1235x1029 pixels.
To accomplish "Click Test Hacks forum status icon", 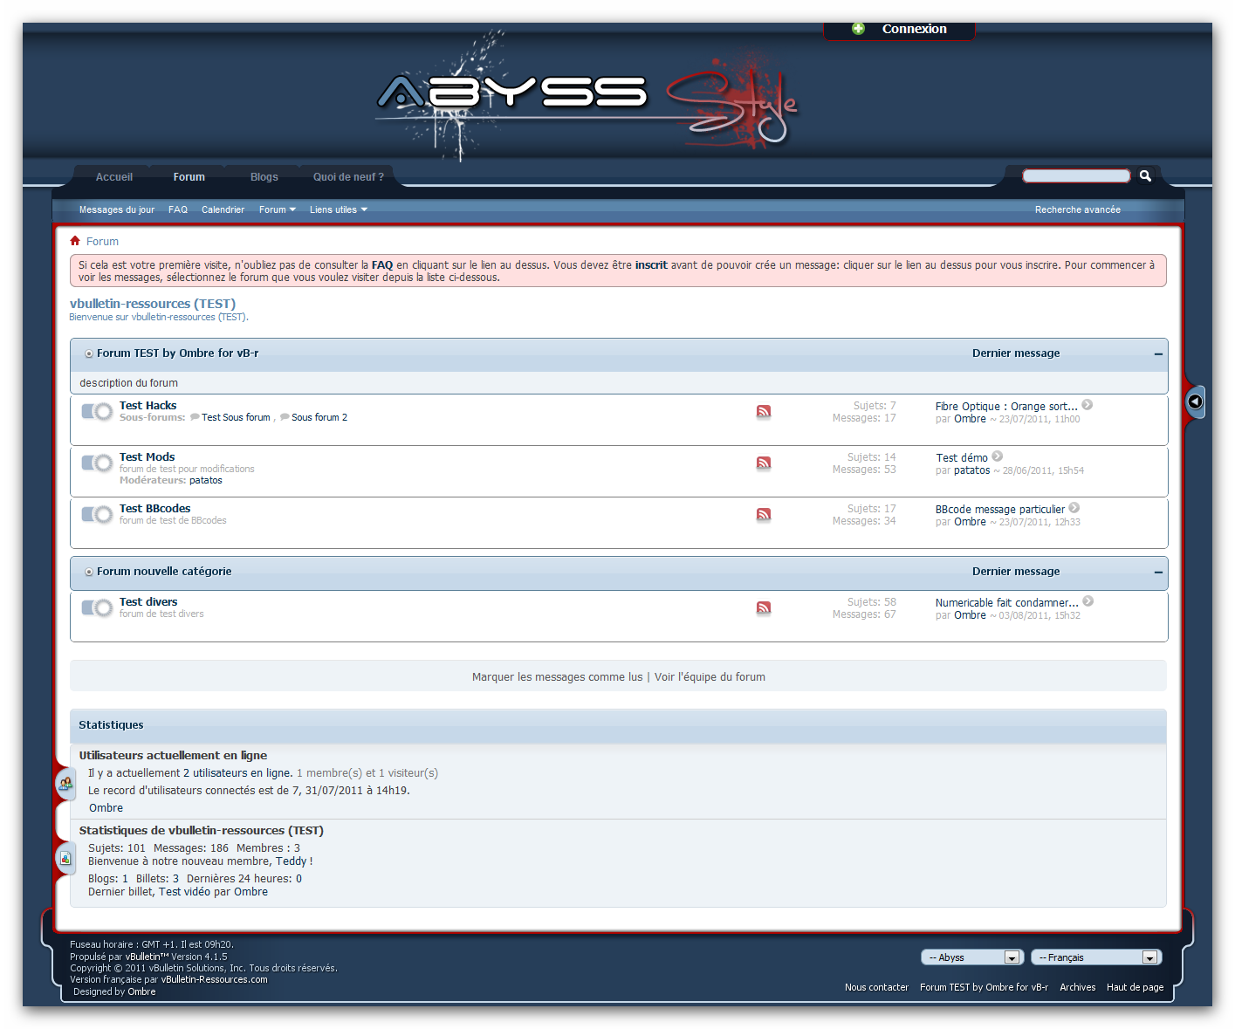I will (97, 411).
